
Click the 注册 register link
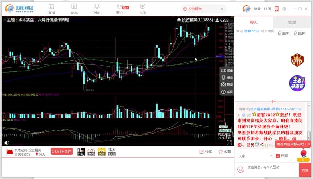point(268,9)
